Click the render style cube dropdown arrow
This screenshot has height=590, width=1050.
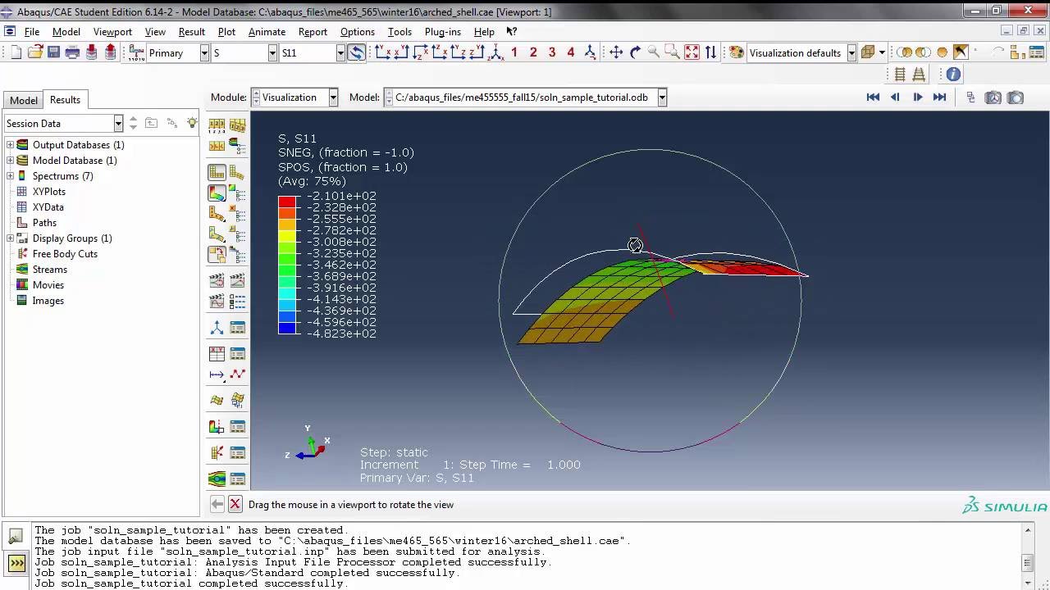click(x=882, y=52)
